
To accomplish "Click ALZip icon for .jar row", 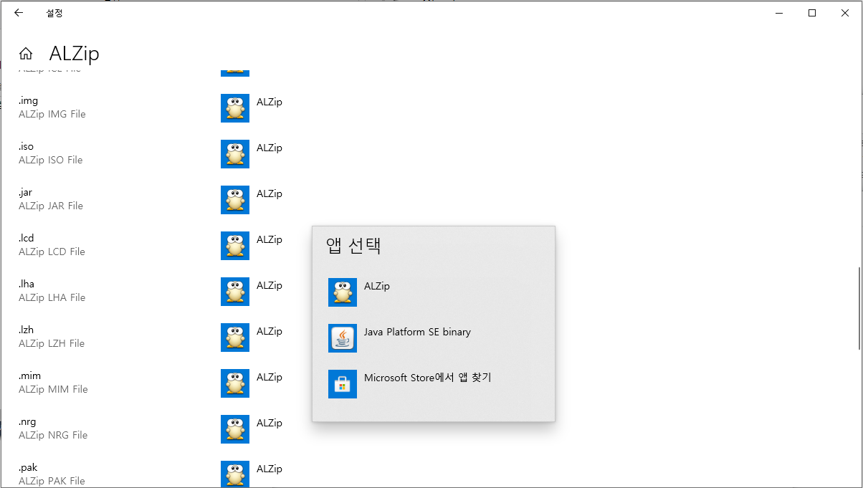I will [x=235, y=200].
